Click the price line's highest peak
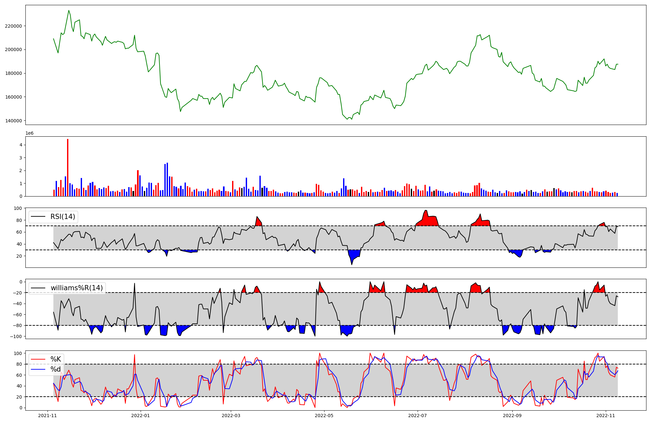Viewport: 651px width, 423px height. pyautogui.click(x=69, y=10)
